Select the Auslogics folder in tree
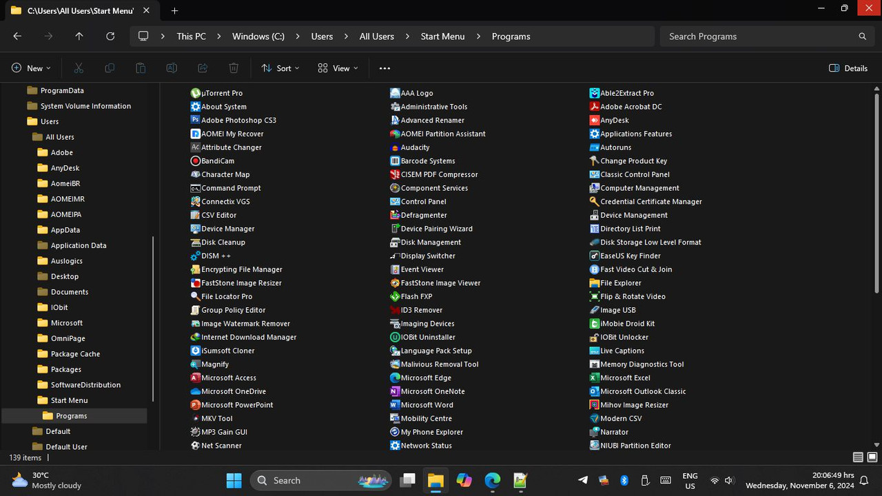The height and width of the screenshot is (496, 882). 66,261
